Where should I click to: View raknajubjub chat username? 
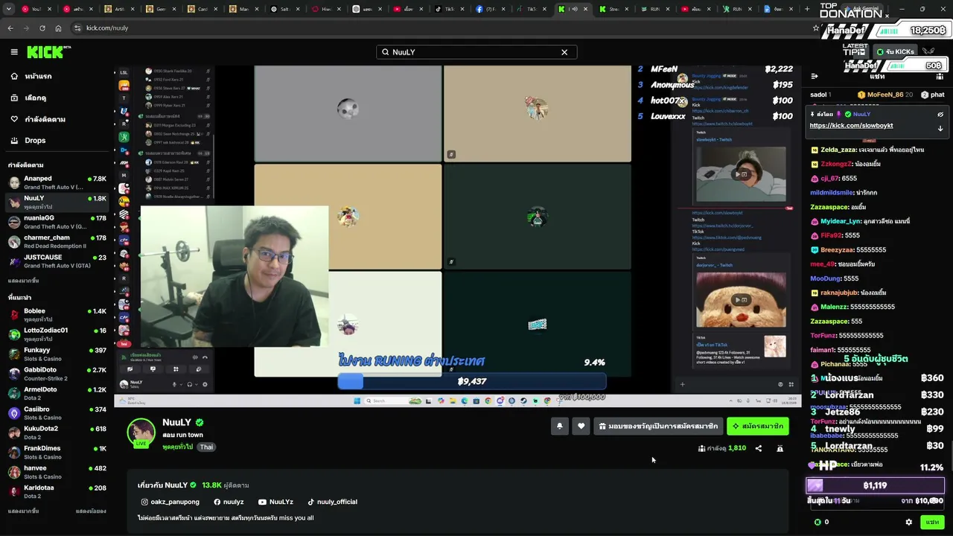click(839, 293)
